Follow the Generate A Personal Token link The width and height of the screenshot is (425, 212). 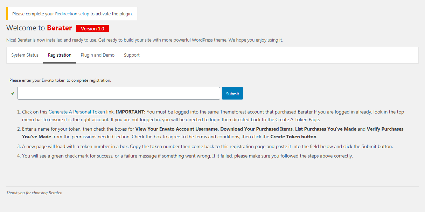point(77,112)
